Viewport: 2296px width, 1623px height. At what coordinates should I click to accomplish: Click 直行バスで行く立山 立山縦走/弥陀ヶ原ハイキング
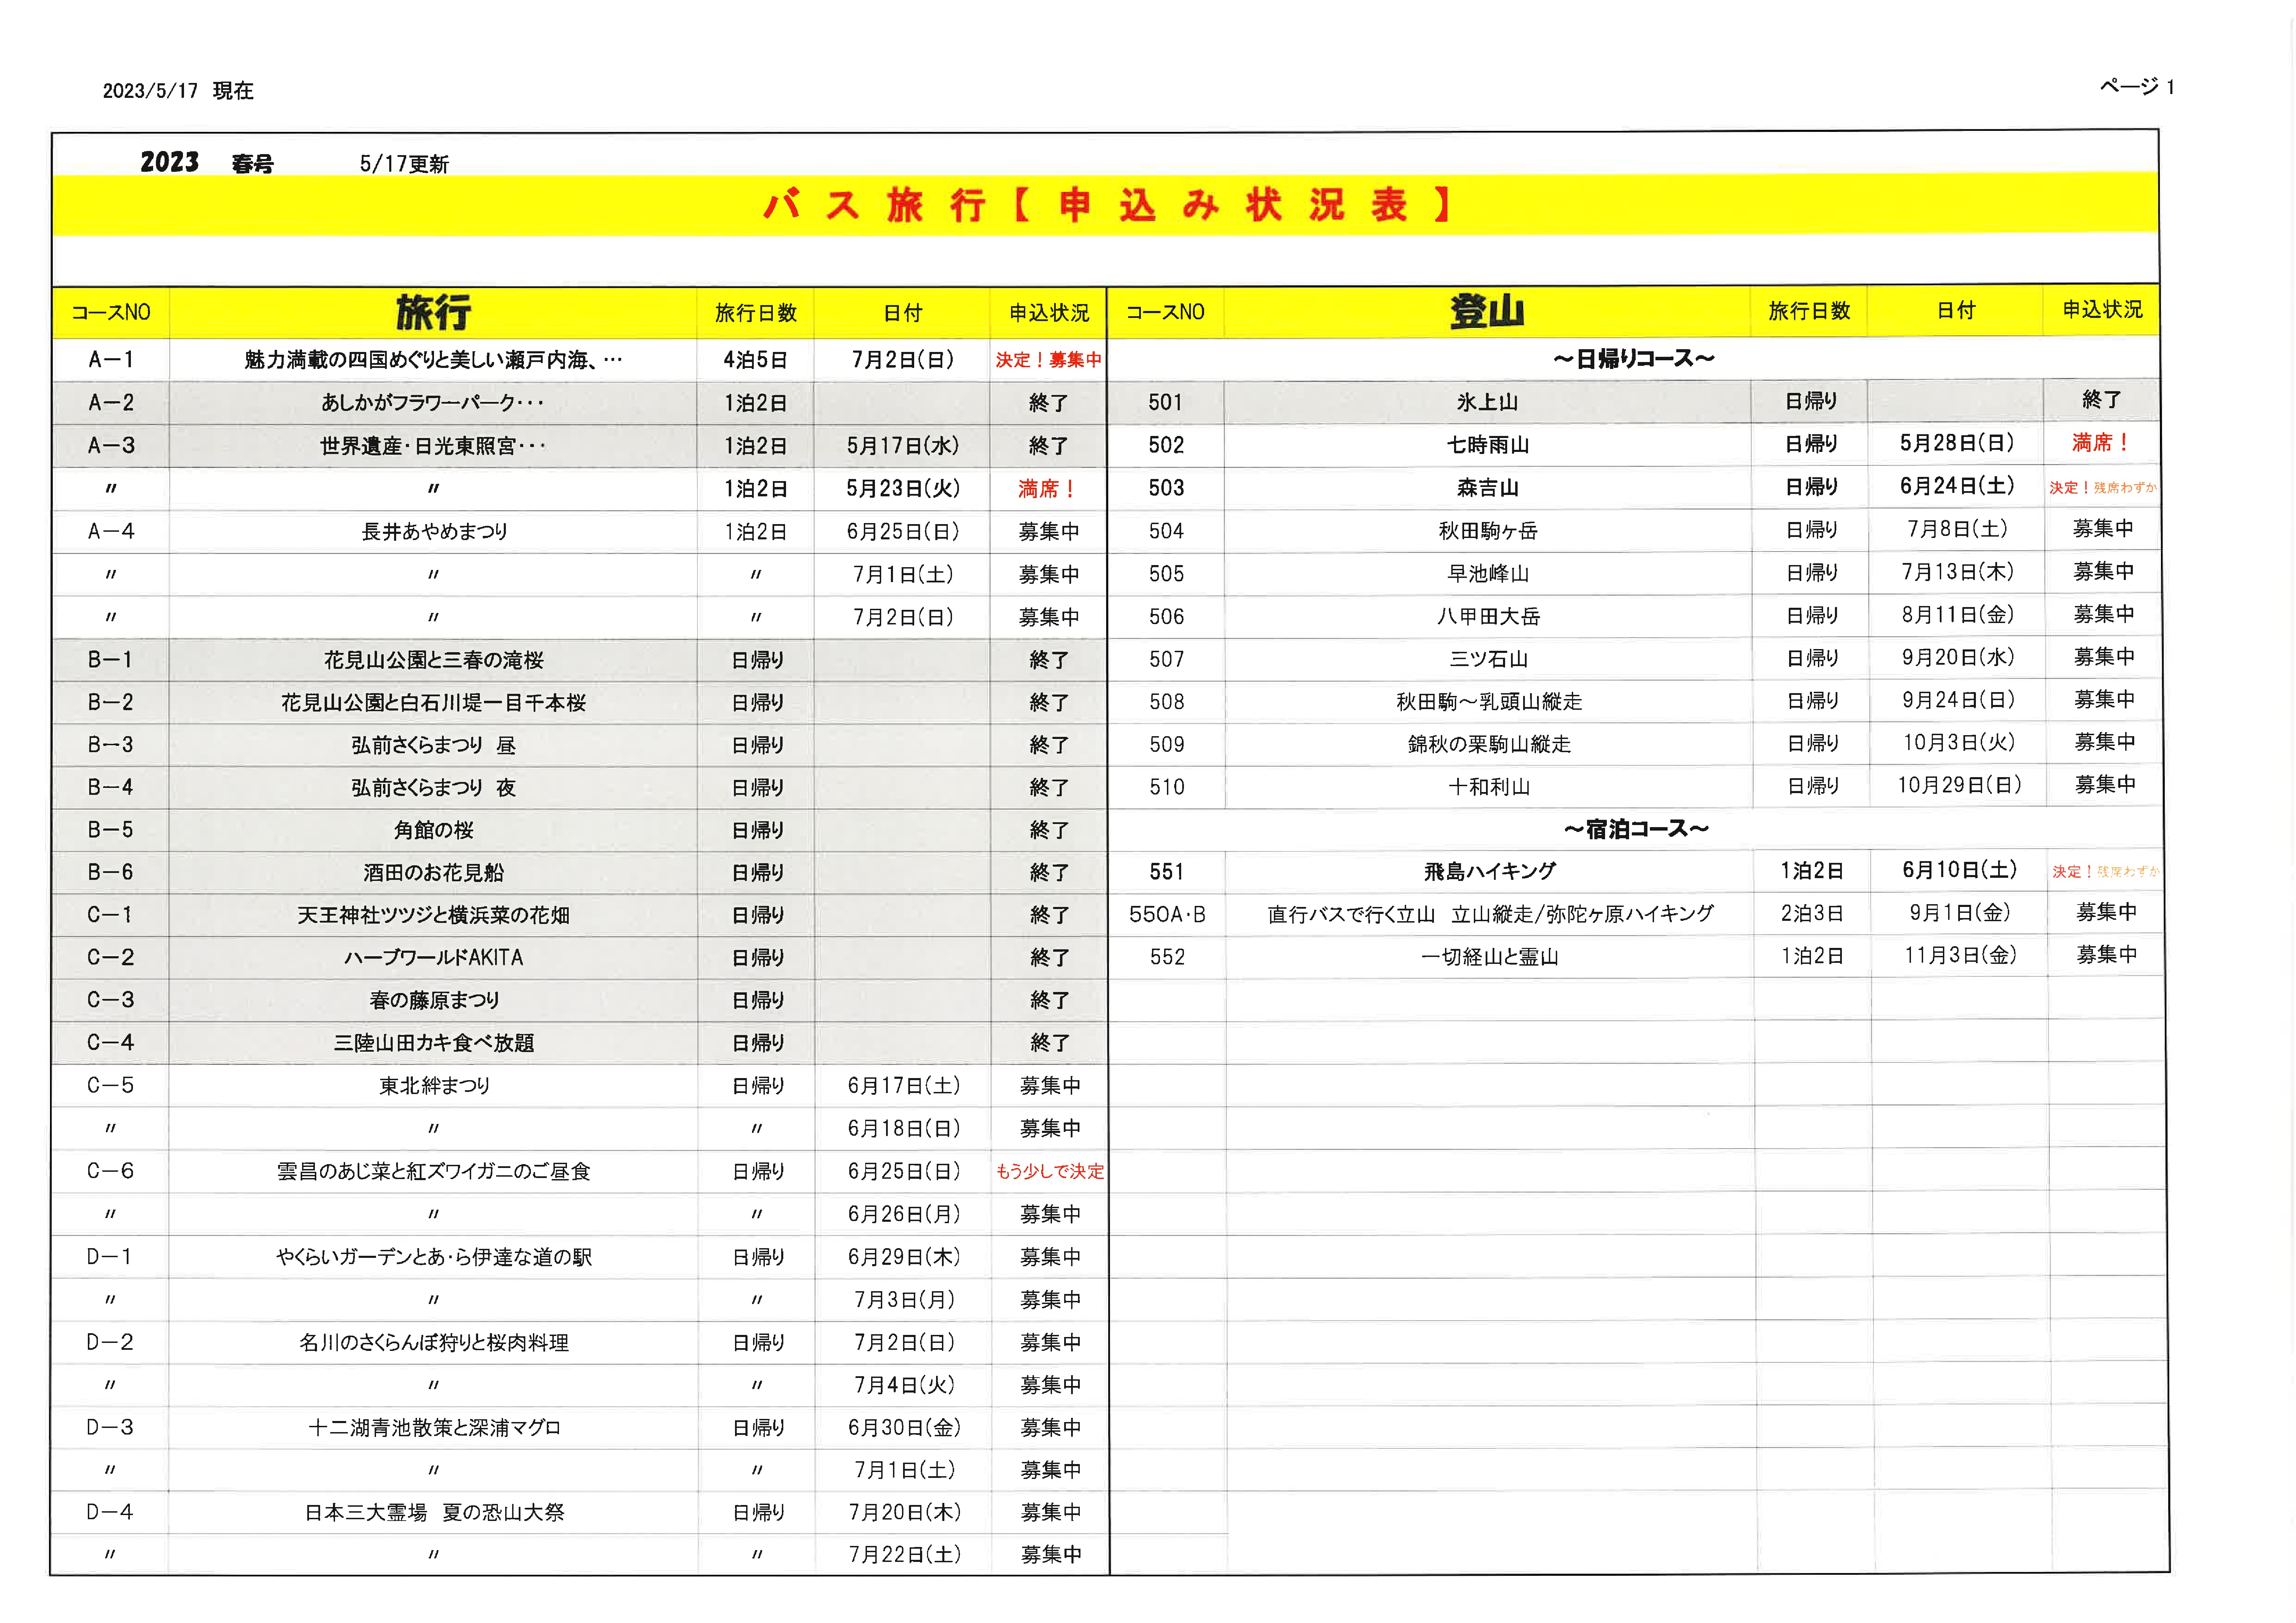click(1490, 914)
